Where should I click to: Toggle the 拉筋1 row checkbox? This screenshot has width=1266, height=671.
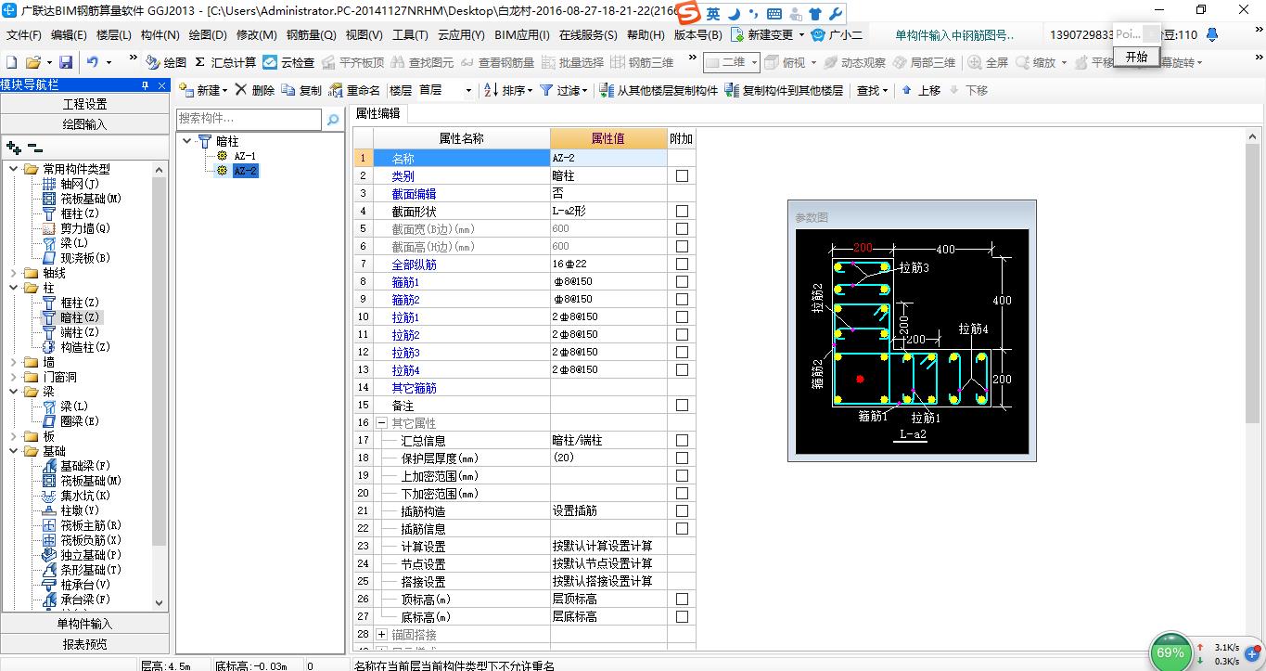point(682,316)
